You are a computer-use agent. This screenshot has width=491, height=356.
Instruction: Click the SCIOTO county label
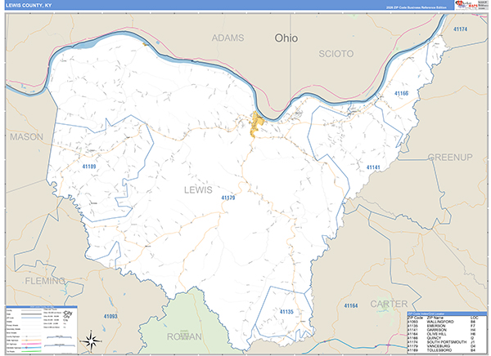coord(336,54)
